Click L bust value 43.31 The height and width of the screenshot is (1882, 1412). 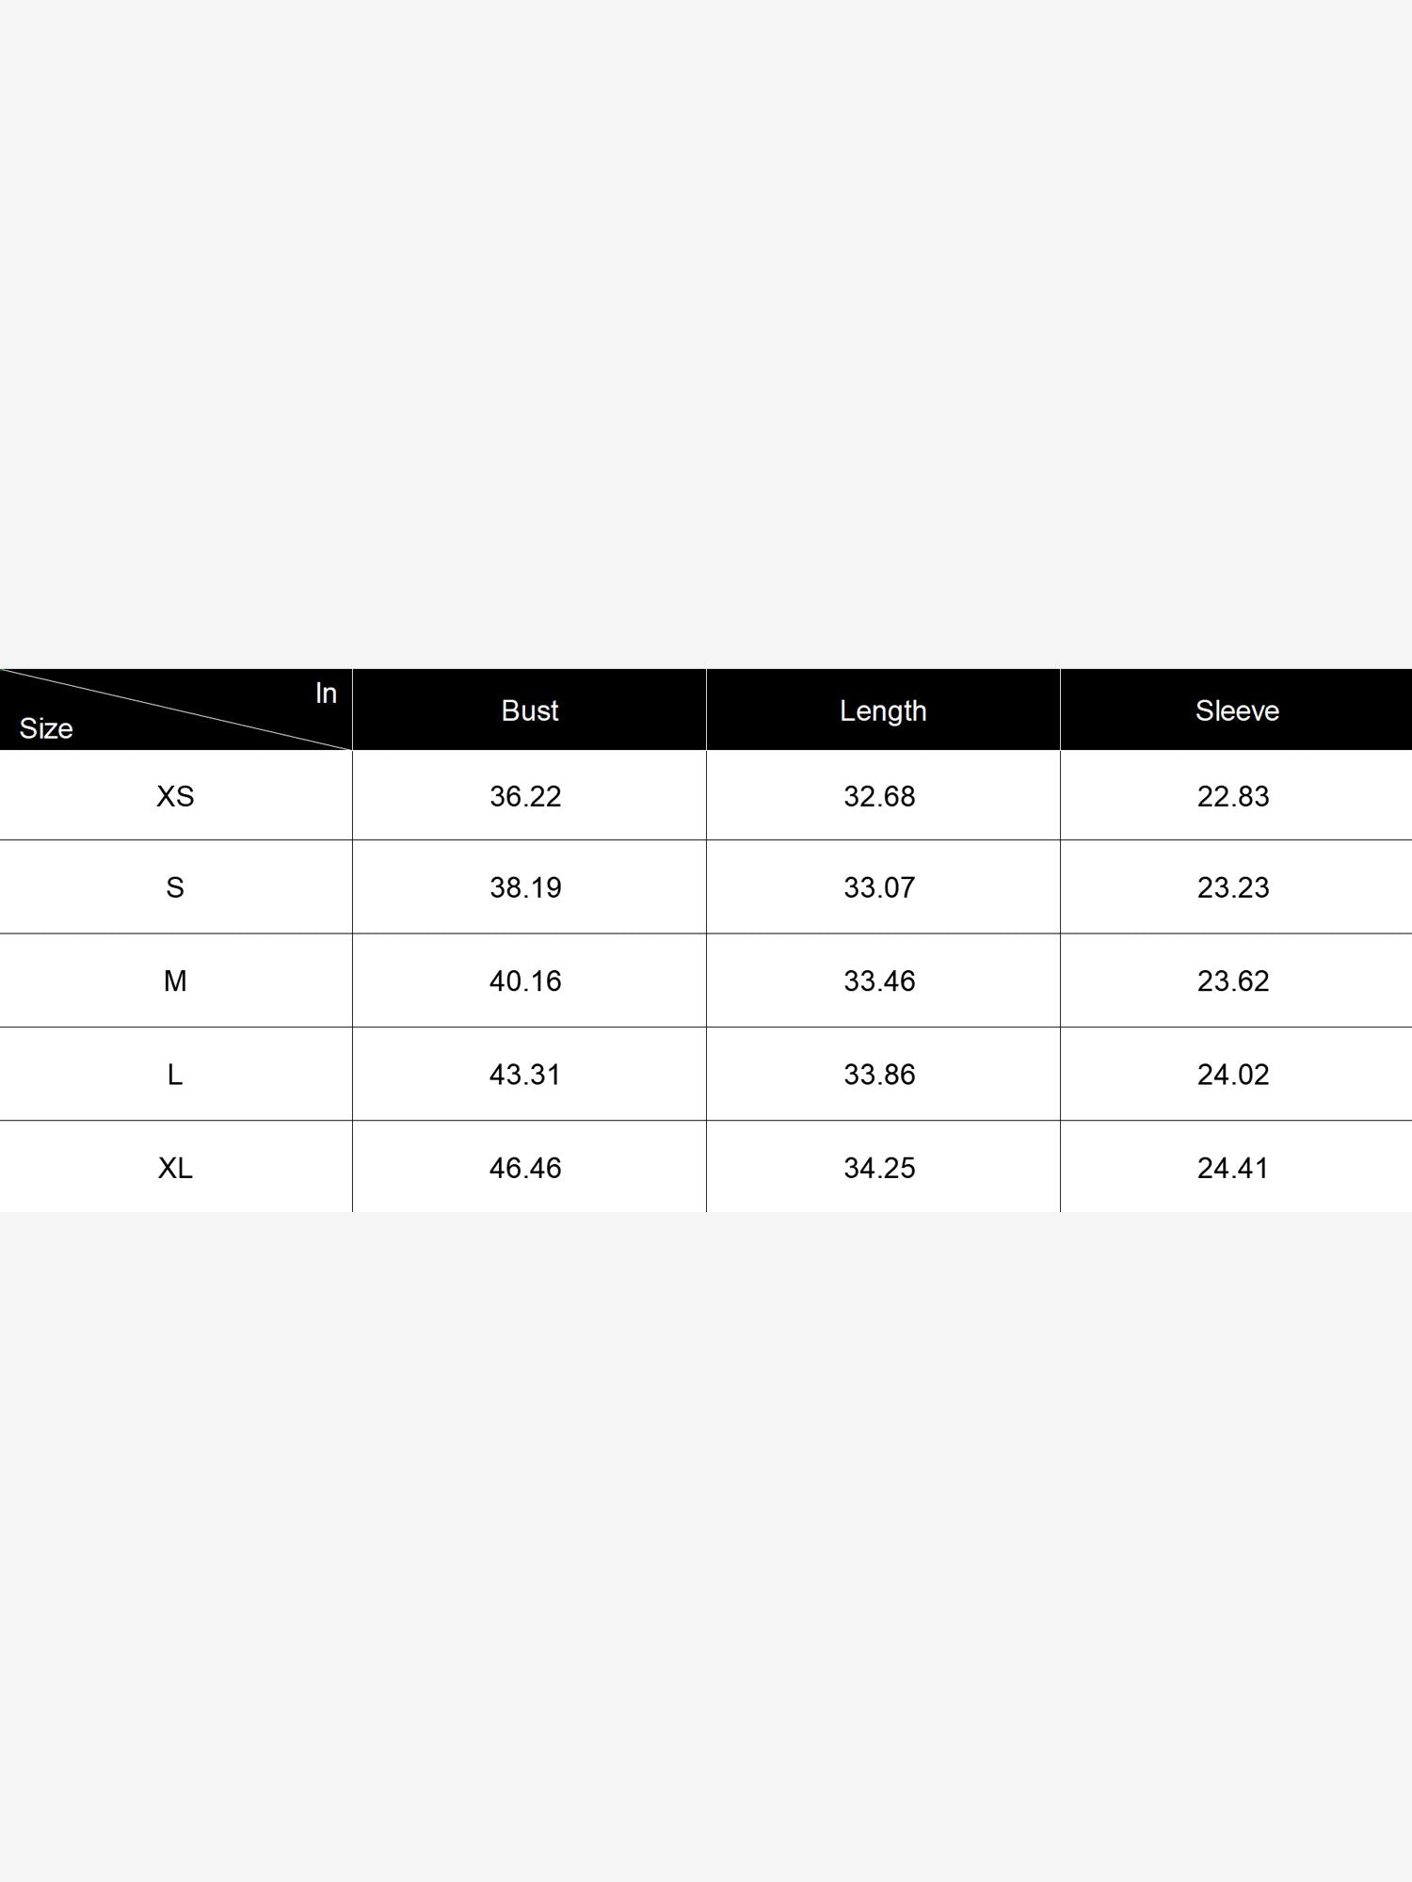pos(525,1074)
